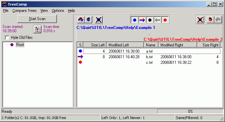Click the red Example 2 right path
225x122 pixels.
(183, 39)
